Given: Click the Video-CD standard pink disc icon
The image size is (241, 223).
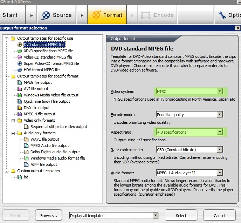Looking at the screenshot, I should coord(20,57).
